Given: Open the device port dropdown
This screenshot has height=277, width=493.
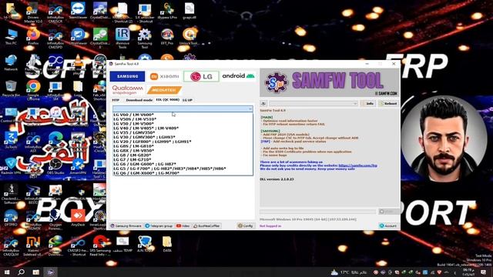Looking at the screenshot, I should (x=314, y=103).
